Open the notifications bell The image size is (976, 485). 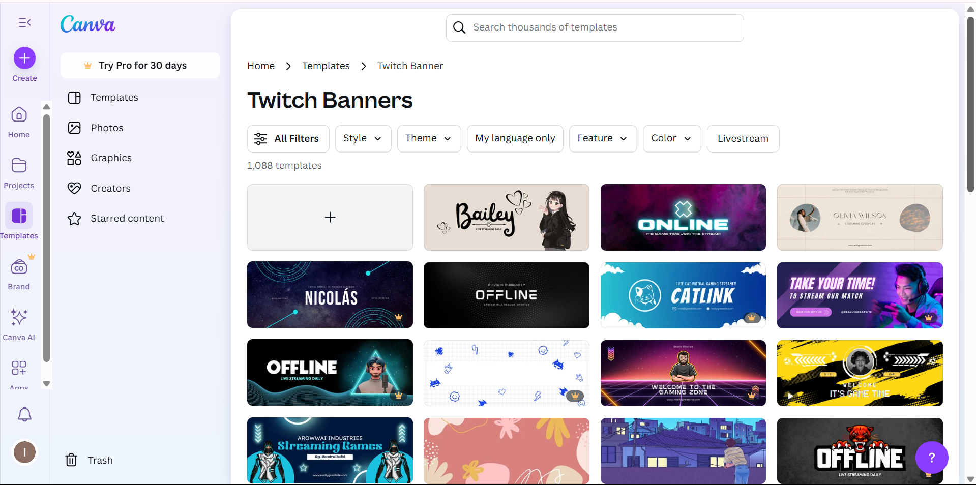coord(24,414)
